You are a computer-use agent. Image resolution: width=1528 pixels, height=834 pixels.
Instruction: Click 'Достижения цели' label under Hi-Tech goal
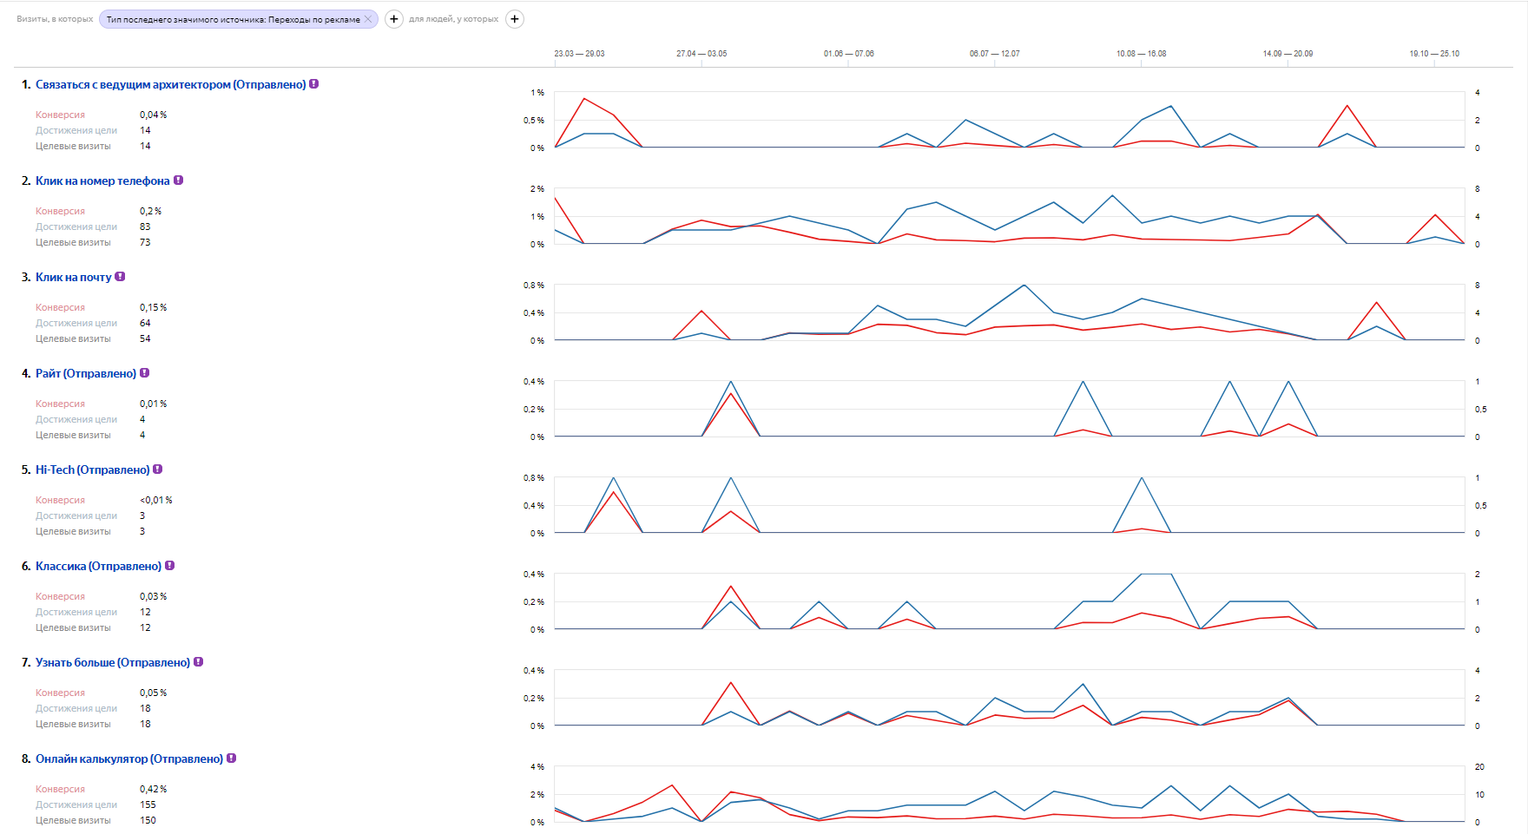tap(76, 516)
